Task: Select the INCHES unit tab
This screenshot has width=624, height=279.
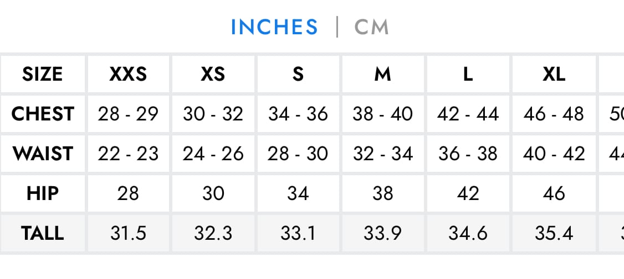Action: [274, 27]
